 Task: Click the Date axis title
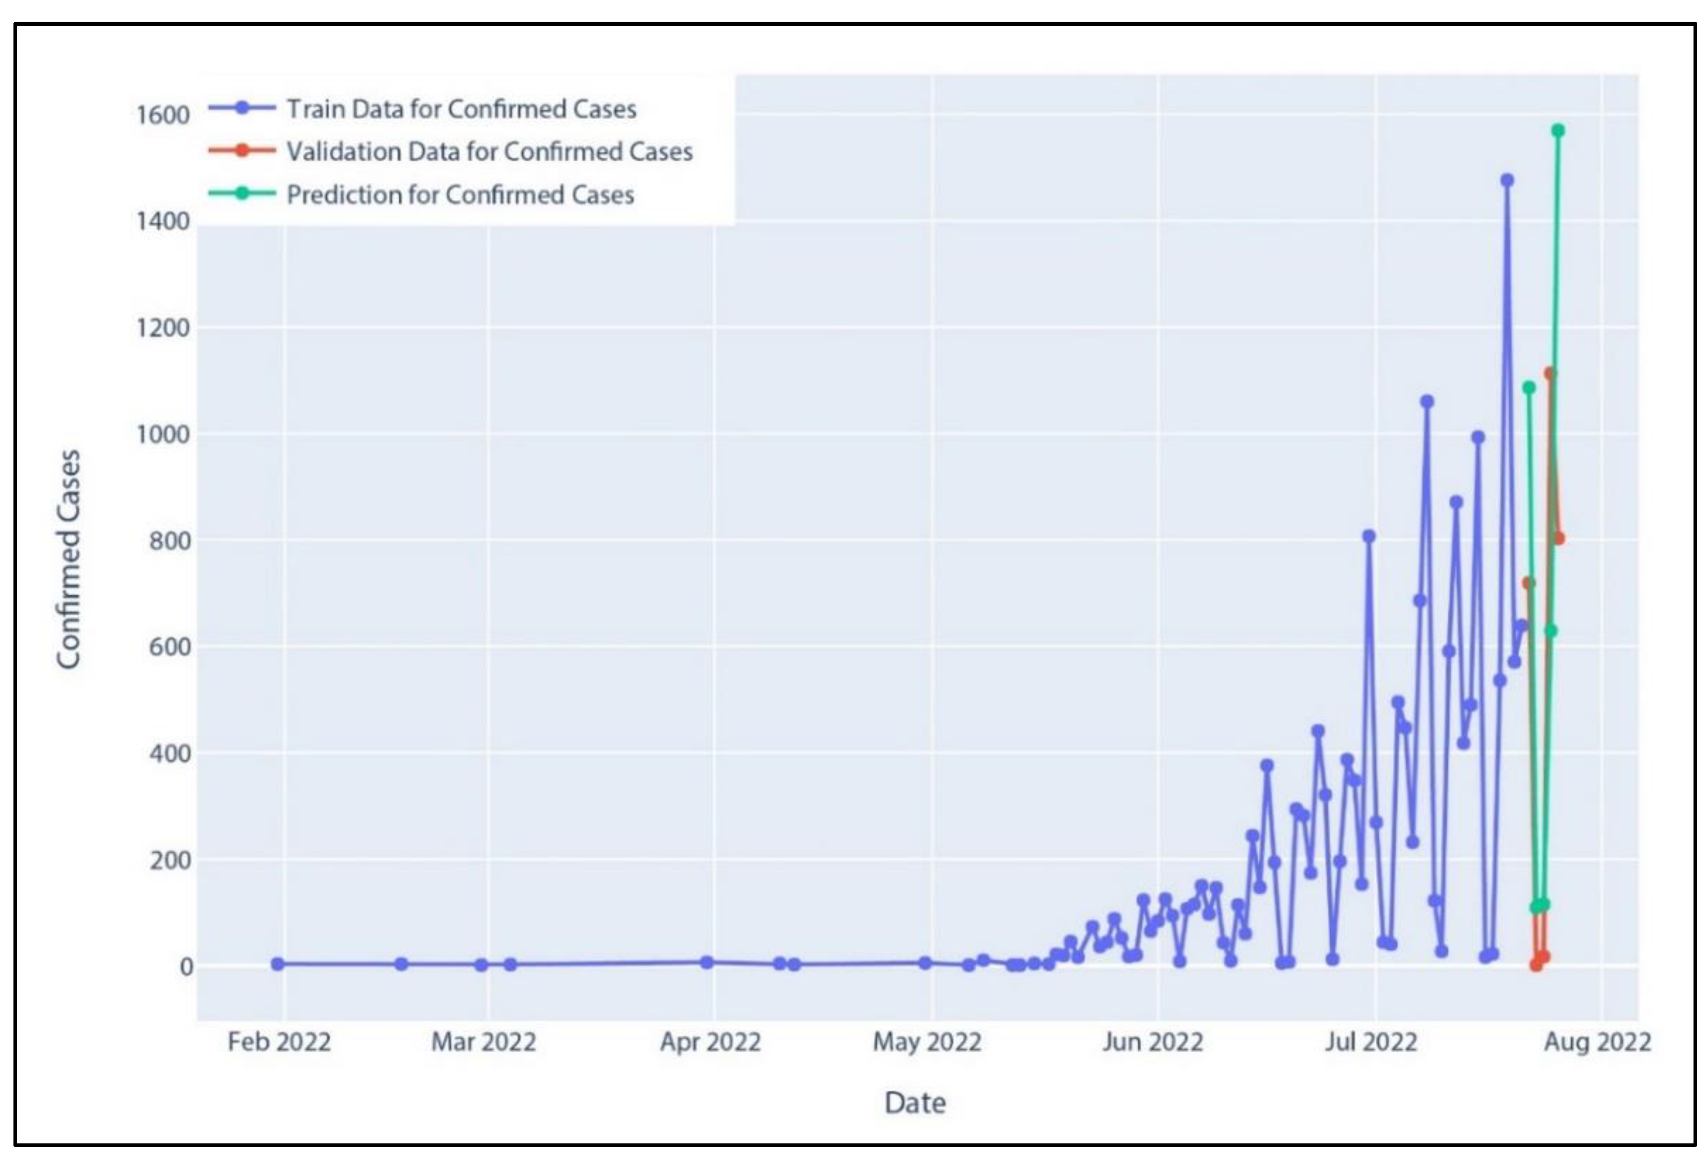tap(914, 1102)
